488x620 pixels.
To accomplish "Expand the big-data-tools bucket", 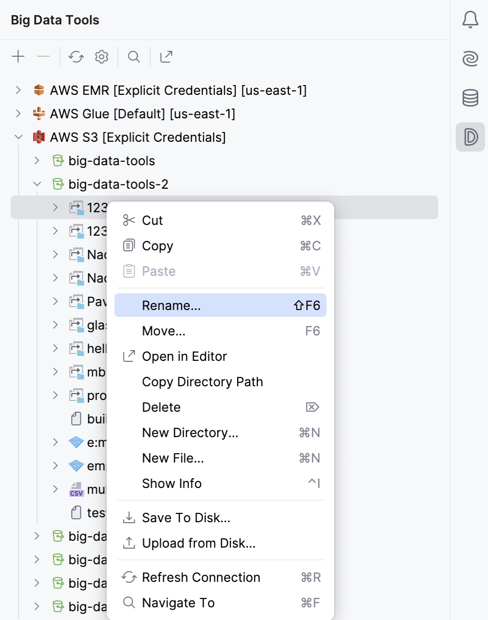I will pyautogui.click(x=36, y=160).
